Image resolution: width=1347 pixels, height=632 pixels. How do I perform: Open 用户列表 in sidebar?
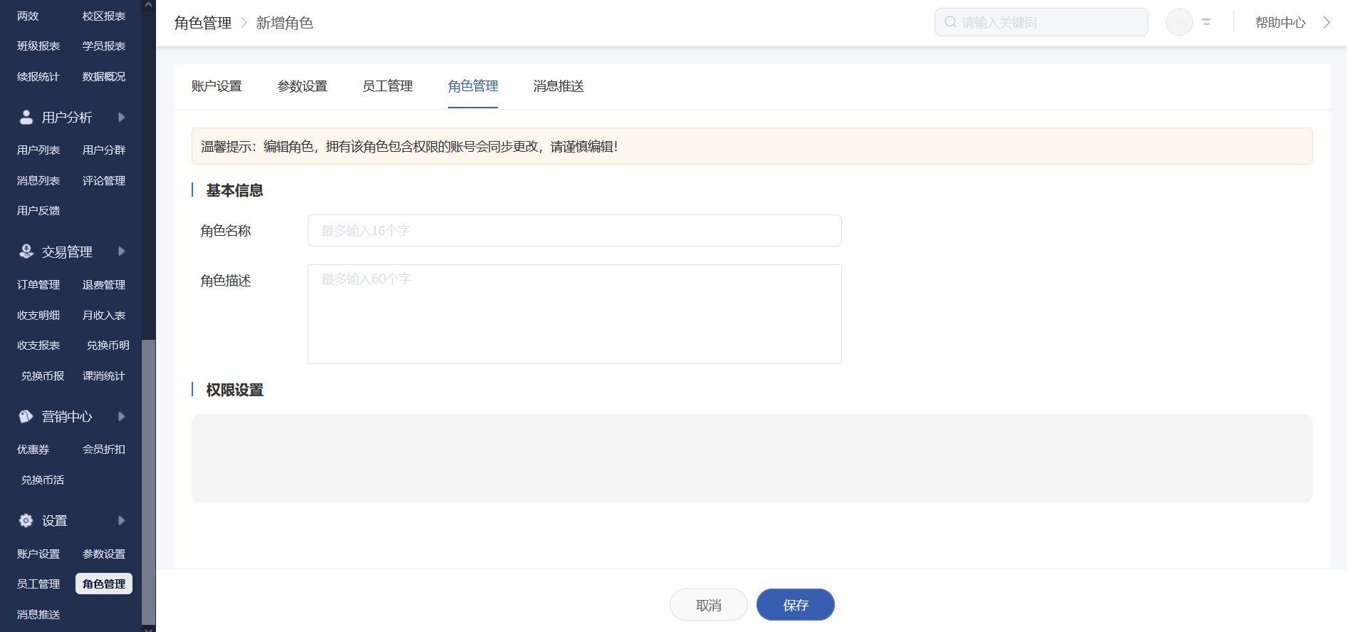tap(38, 150)
